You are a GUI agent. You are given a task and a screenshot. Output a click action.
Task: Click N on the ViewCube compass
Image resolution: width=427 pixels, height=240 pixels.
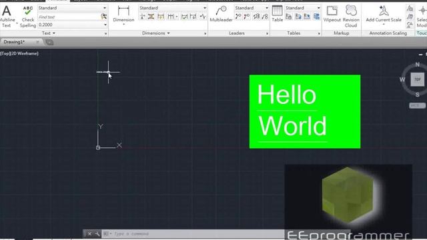pos(418,65)
